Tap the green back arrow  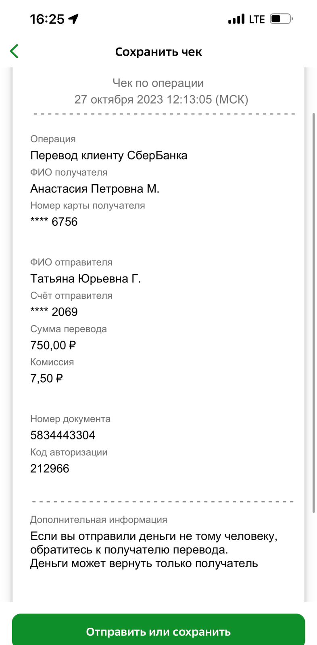coord(15,51)
